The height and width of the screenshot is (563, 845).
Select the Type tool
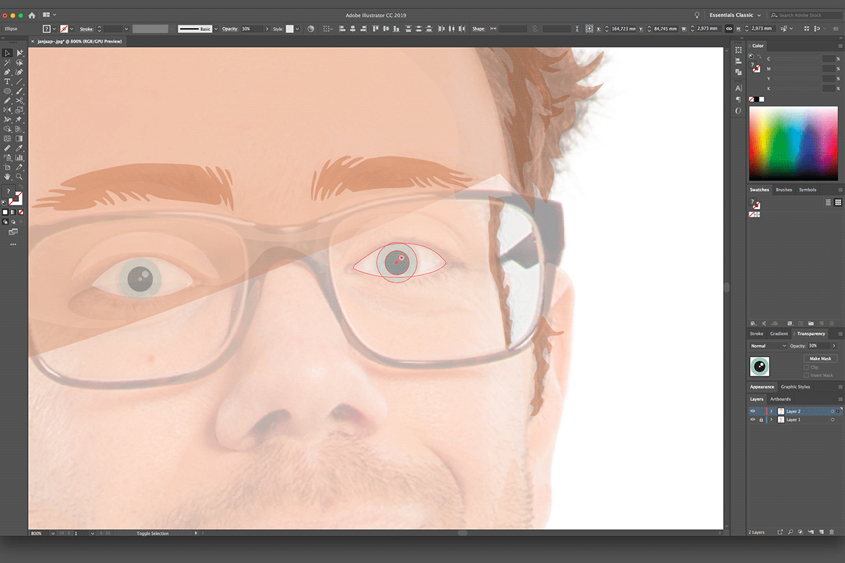point(7,82)
